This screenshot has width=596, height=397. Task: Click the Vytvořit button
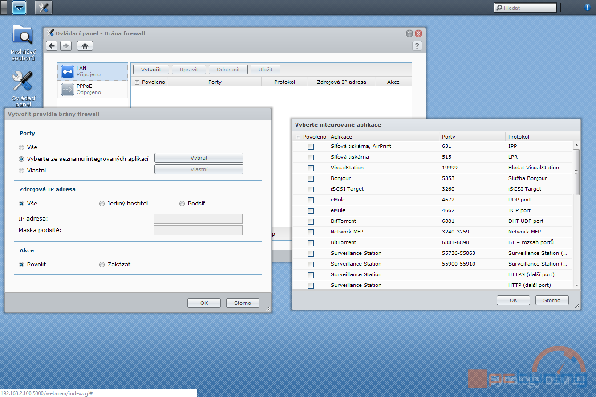pos(151,70)
